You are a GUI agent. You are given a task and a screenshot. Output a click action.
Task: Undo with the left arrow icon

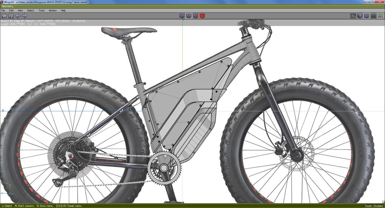[x=18, y=16]
